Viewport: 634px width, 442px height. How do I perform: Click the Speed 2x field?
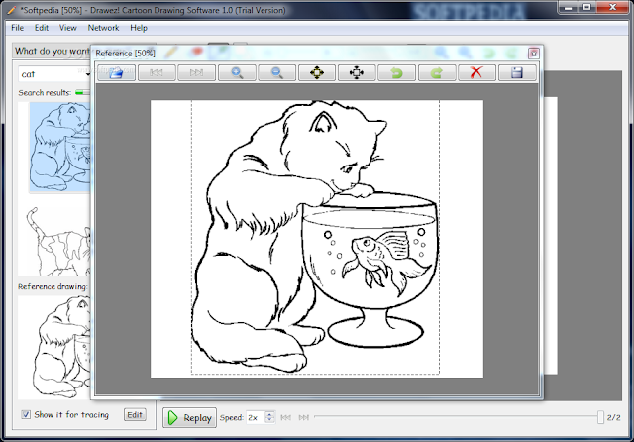pyautogui.click(x=256, y=417)
